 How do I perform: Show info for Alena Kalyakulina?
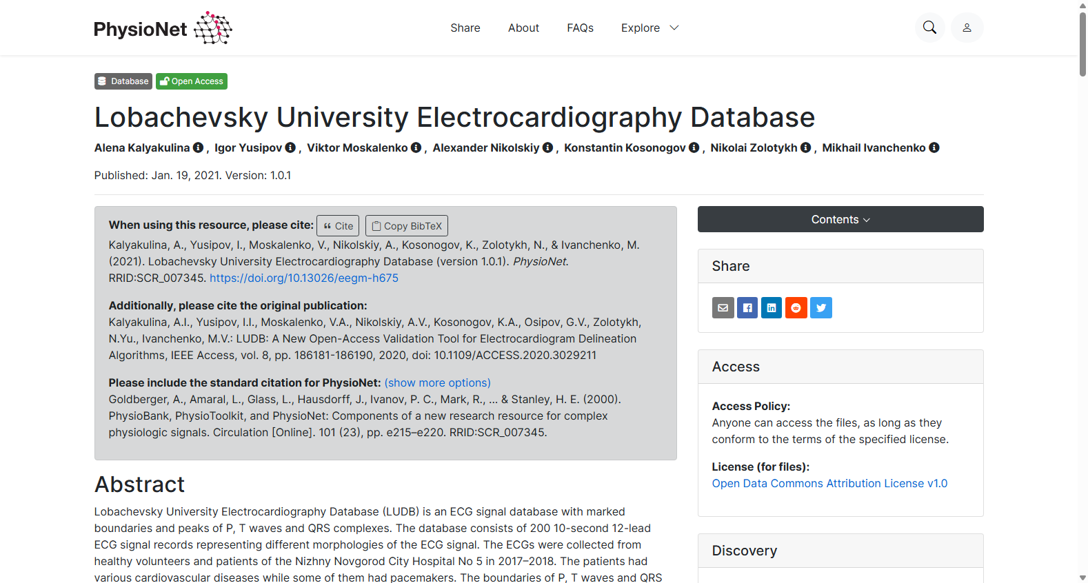click(x=198, y=147)
